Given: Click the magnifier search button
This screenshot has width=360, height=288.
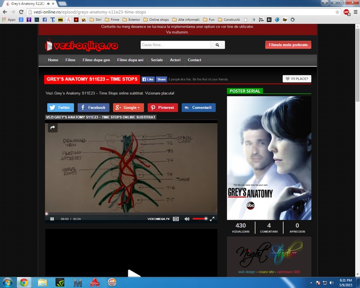Looking at the screenshot, I should (x=217, y=45).
